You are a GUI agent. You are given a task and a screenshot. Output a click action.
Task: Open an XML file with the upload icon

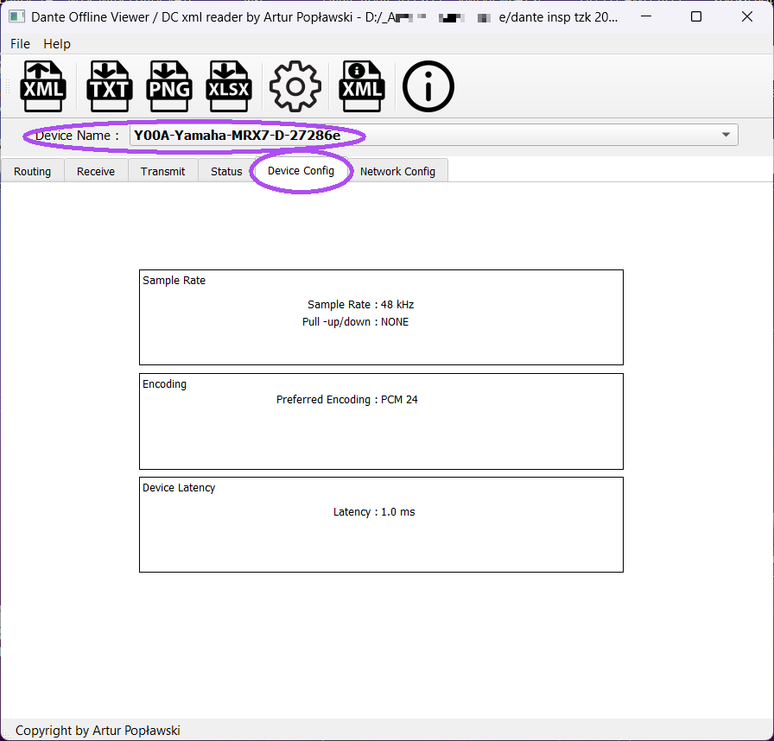(43, 86)
